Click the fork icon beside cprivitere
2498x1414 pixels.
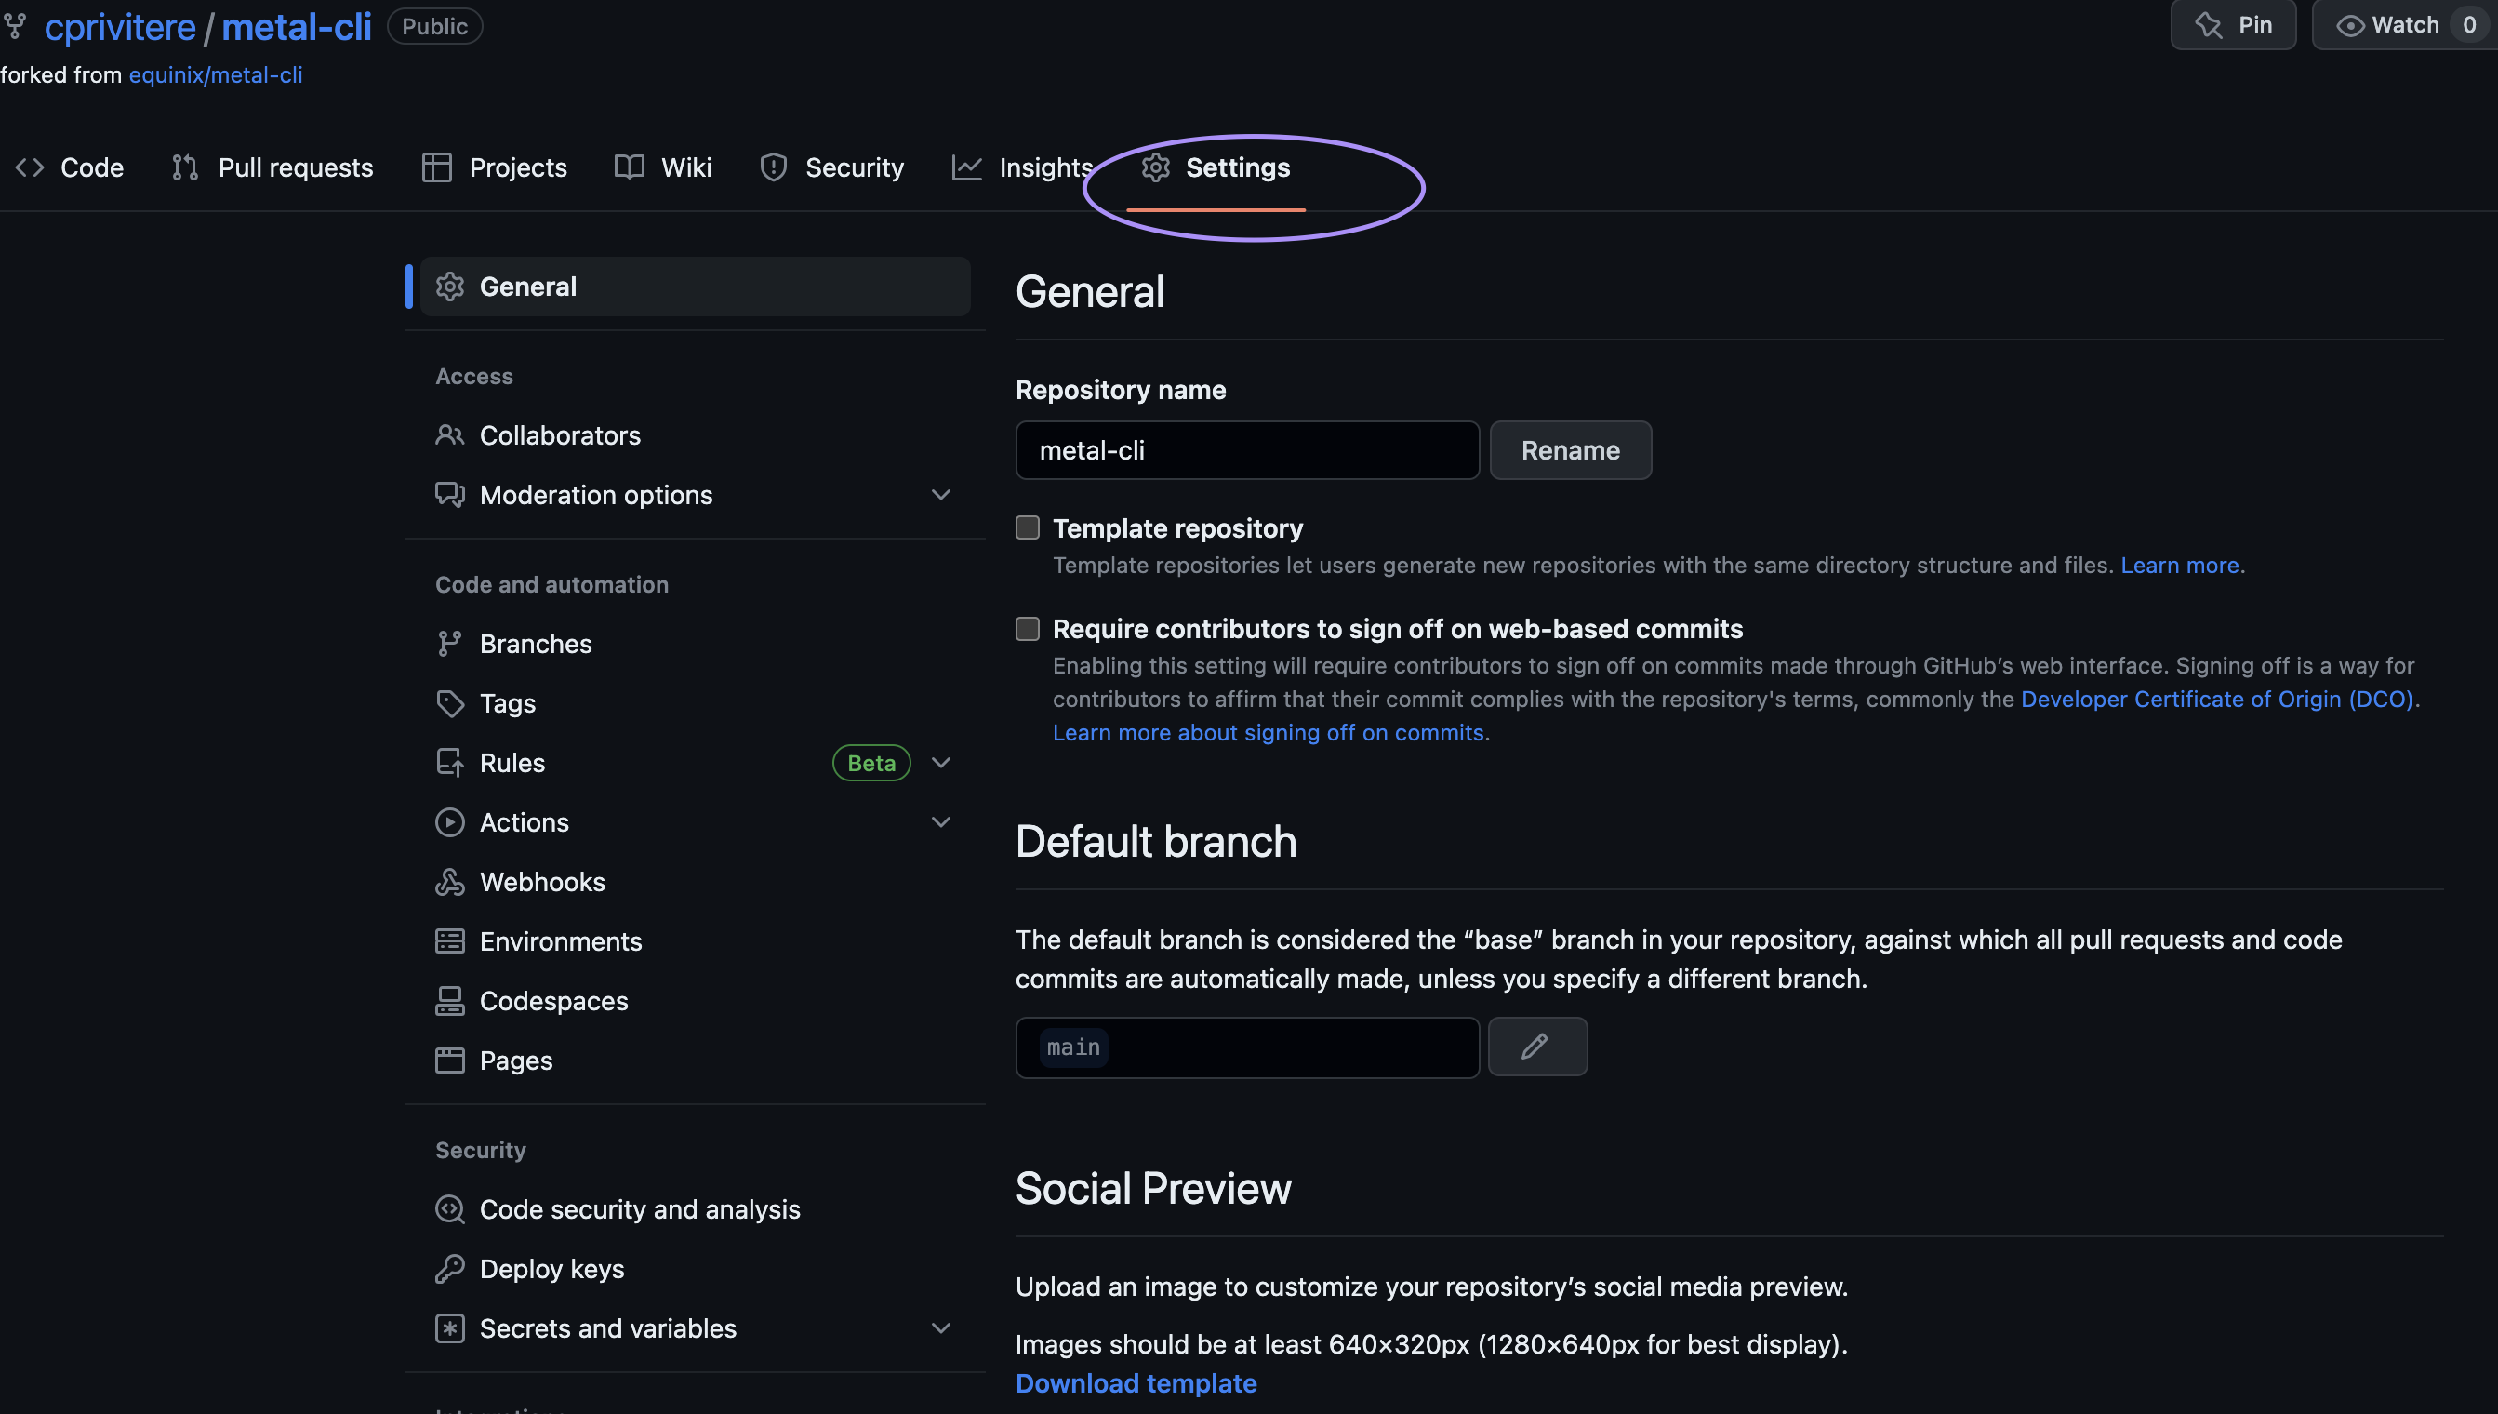tap(15, 25)
